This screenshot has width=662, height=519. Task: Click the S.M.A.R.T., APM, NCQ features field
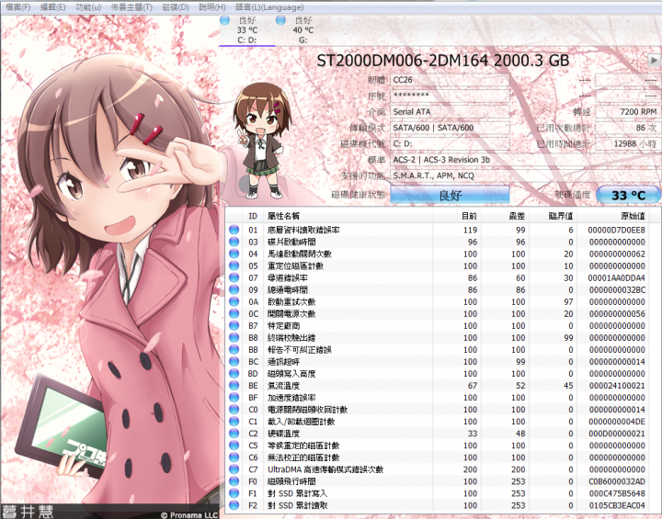pyautogui.click(x=525, y=176)
